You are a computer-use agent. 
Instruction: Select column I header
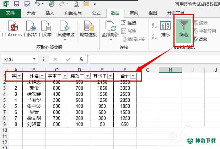point(193,70)
